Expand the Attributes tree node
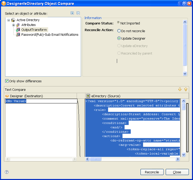This screenshot has height=180, width=193. pos(14,25)
